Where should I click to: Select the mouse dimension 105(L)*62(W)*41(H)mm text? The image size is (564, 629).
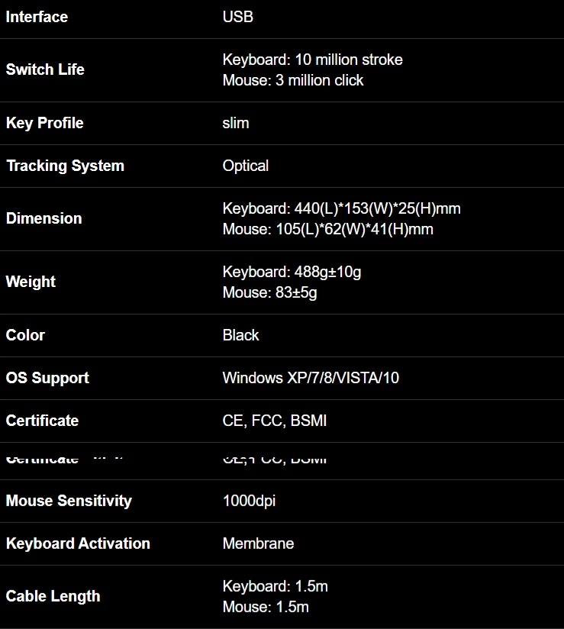[327, 229]
